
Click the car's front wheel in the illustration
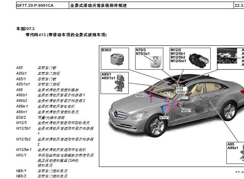[x=157, y=126]
